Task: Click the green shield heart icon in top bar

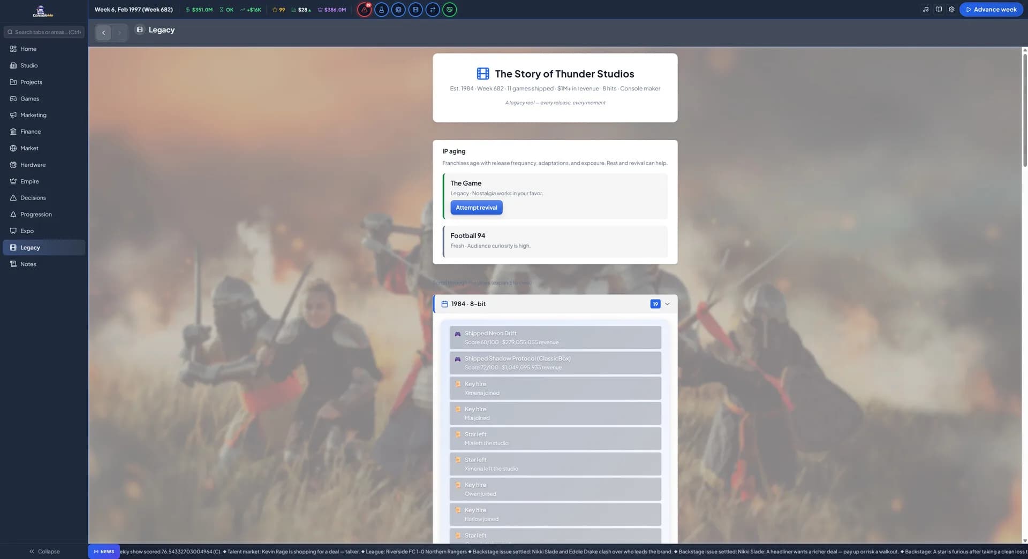Action: point(450,10)
